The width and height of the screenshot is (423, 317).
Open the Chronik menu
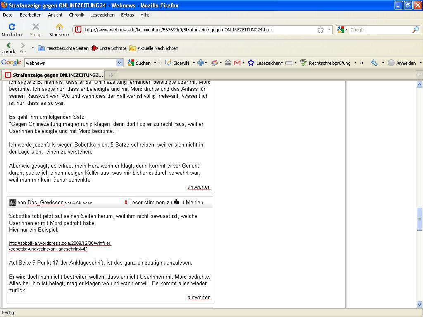76,15
